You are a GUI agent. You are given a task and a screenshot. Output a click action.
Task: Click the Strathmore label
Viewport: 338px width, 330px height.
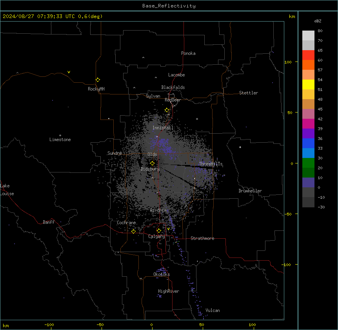202,238
